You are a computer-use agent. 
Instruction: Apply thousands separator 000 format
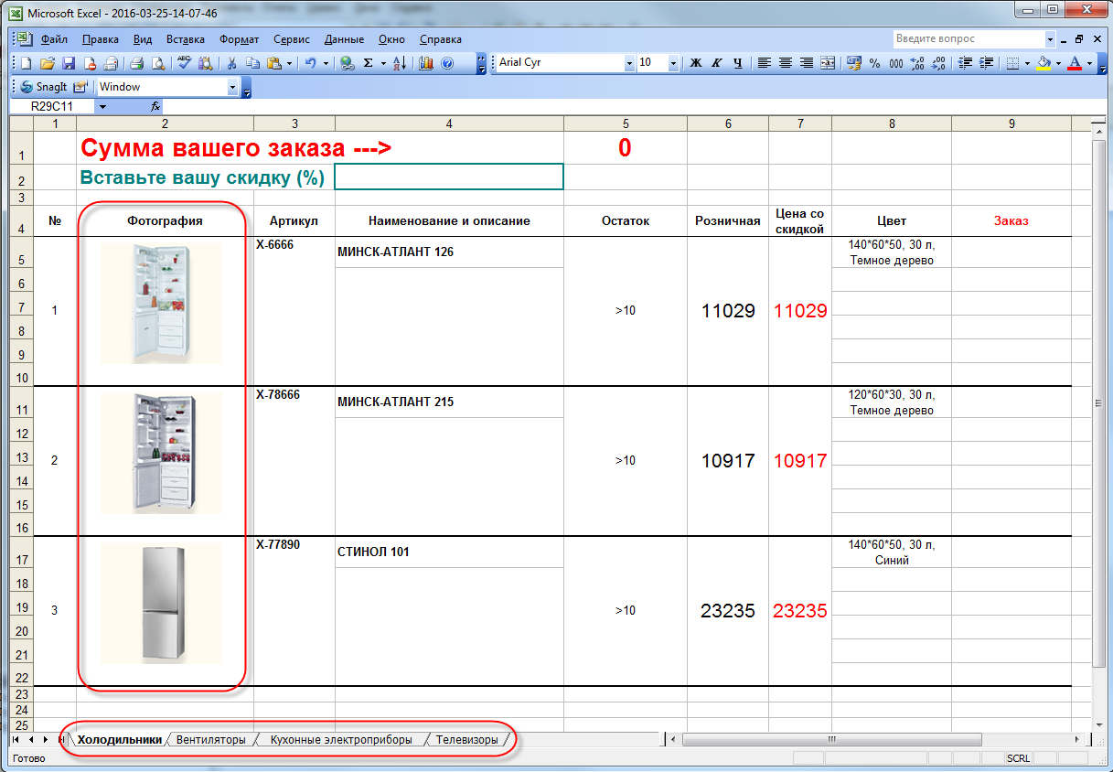click(x=896, y=63)
